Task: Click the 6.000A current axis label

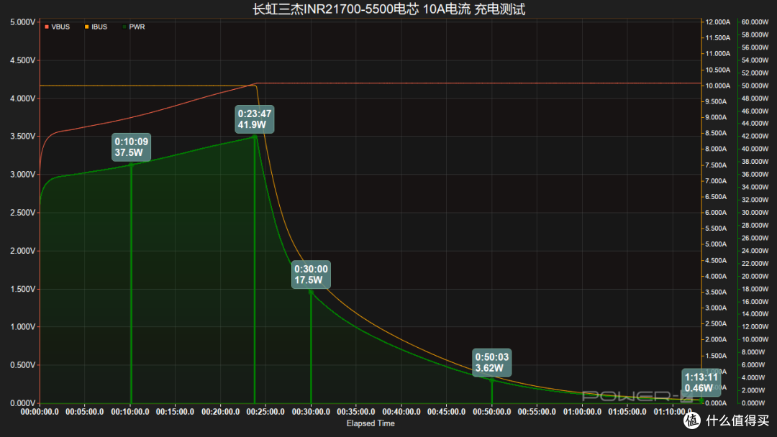Action: pyautogui.click(x=716, y=212)
